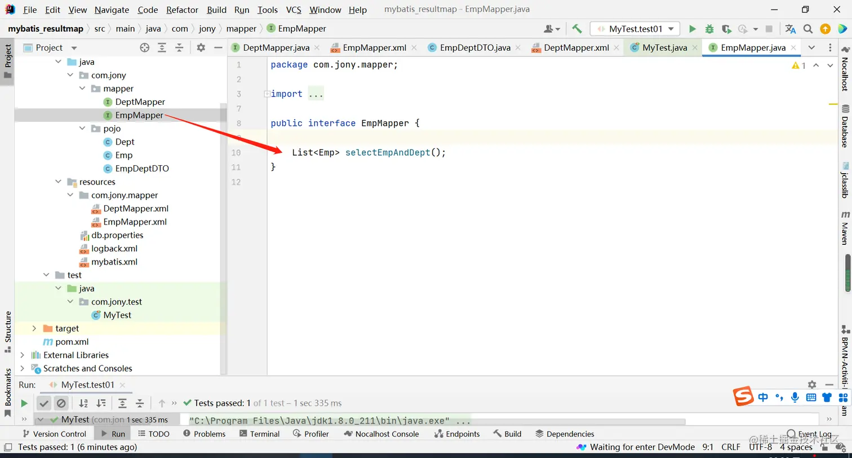Screen dimensions: 852x458
Task: Go to next highlighted problem arrow in the editor
Action: coord(830,65)
